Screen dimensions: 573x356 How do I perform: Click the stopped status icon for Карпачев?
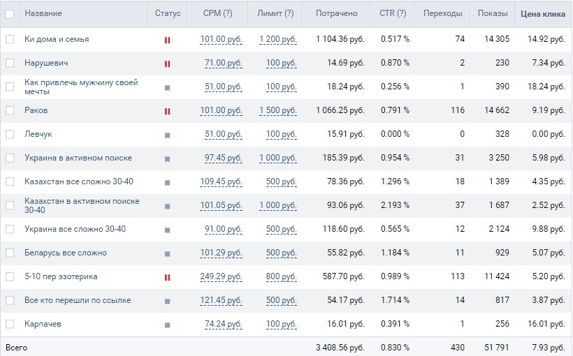pyautogui.click(x=167, y=325)
